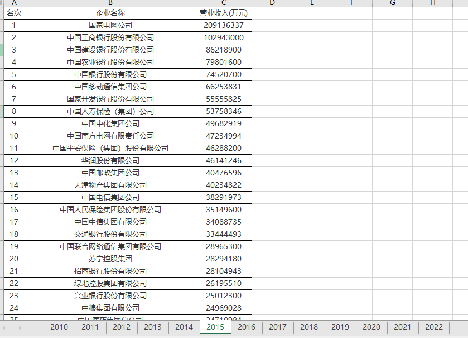Select the cell 中国工商银行股份有限公司

(x=110, y=37)
